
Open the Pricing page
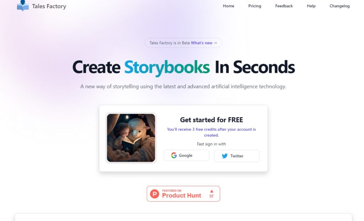pyautogui.click(x=255, y=6)
